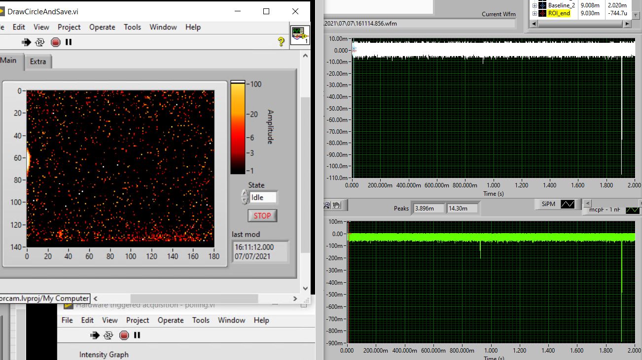Click the VI connector pane icon

click(300, 35)
